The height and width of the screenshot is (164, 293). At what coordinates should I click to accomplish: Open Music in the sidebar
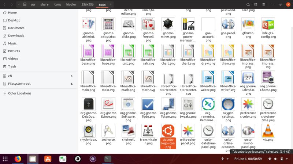[39, 43]
